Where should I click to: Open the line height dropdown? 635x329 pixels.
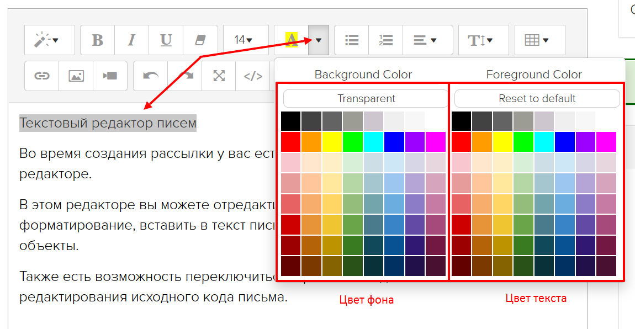[483, 40]
